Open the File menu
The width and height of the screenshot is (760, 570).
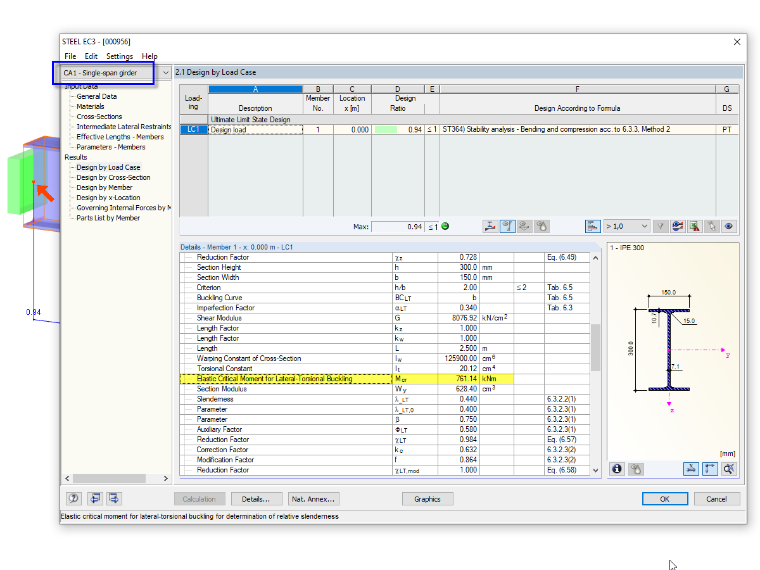click(x=70, y=56)
